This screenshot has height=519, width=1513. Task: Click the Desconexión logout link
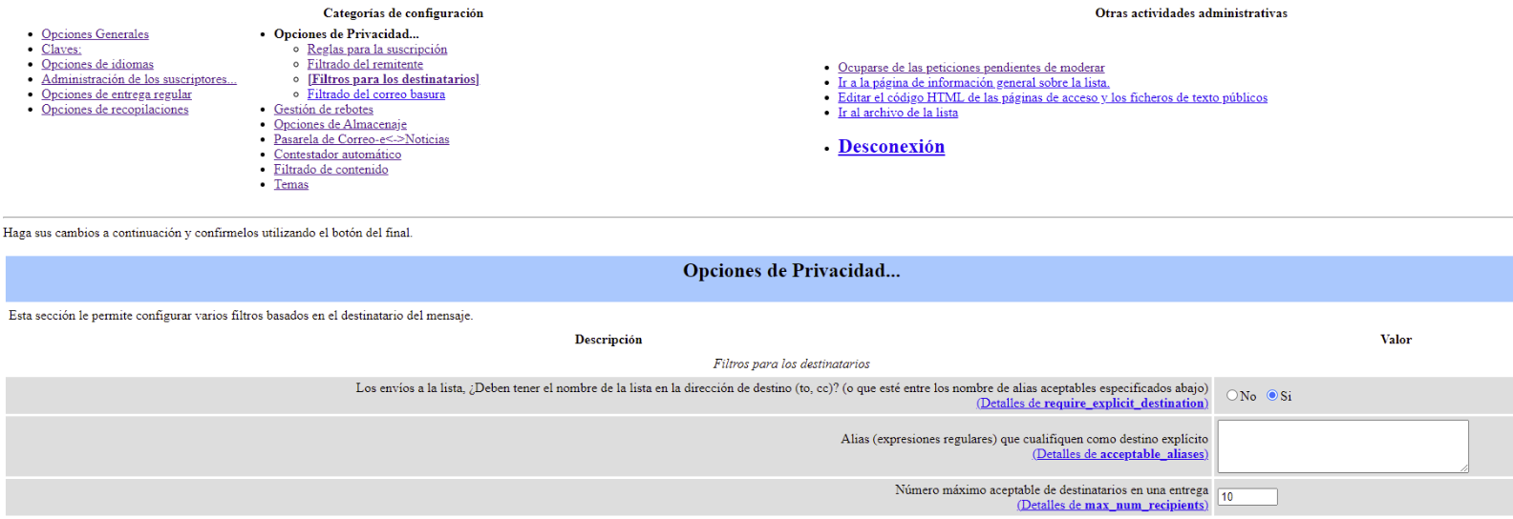tap(891, 147)
